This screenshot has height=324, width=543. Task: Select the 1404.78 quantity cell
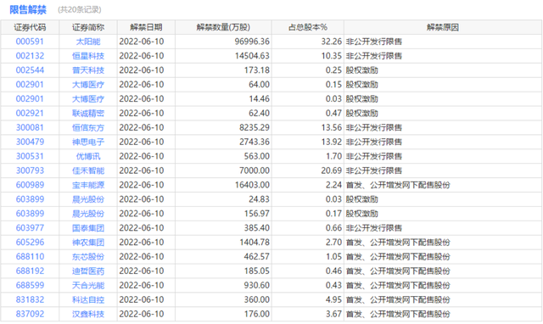click(x=255, y=243)
